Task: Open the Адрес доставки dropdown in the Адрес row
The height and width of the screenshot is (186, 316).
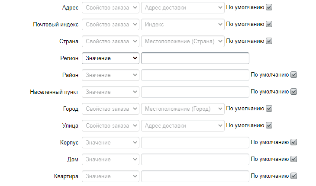Action: pos(183,8)
